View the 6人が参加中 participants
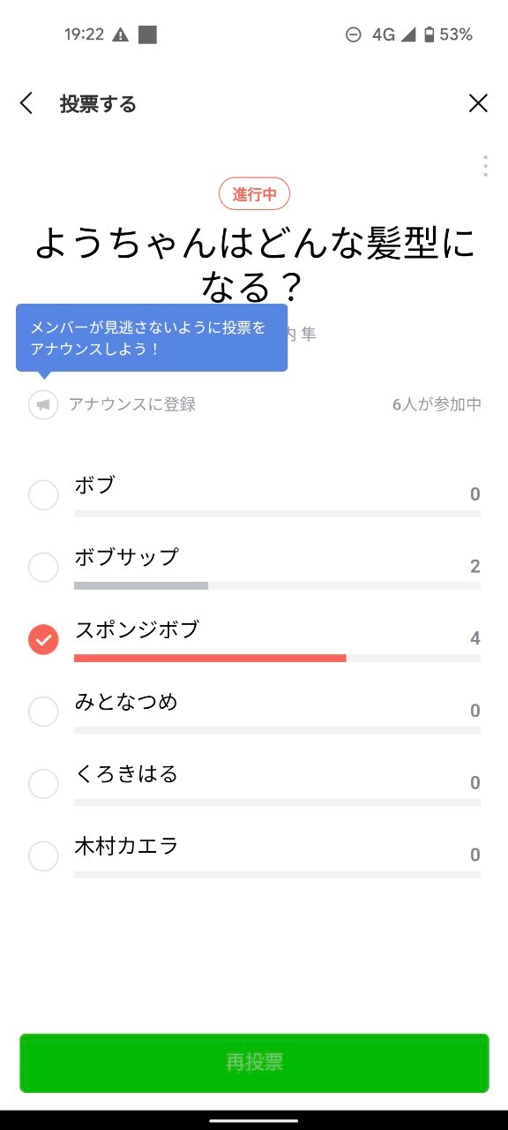508x1130 pixels. coord(437,404)
